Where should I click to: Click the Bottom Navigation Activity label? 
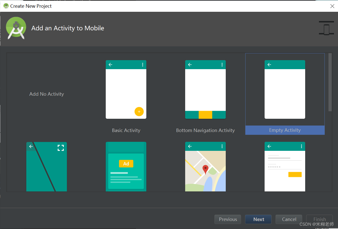[205, 130]
